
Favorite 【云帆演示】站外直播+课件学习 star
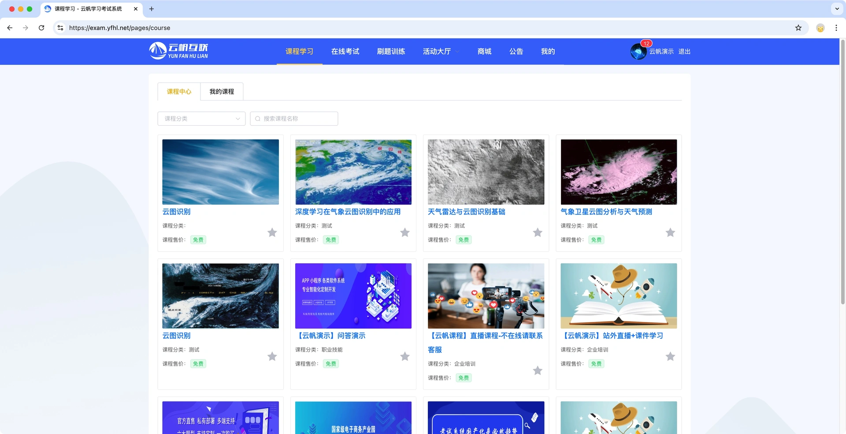coord(670,356)
